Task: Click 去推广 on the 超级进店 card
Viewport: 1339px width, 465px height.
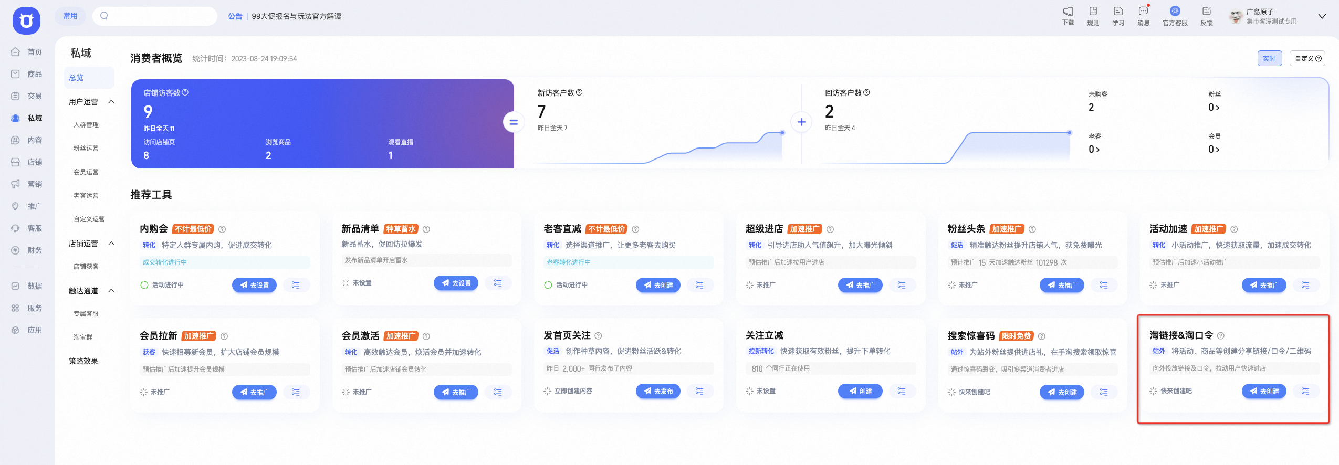Action: pyautogui.click(x=860, y=285)
